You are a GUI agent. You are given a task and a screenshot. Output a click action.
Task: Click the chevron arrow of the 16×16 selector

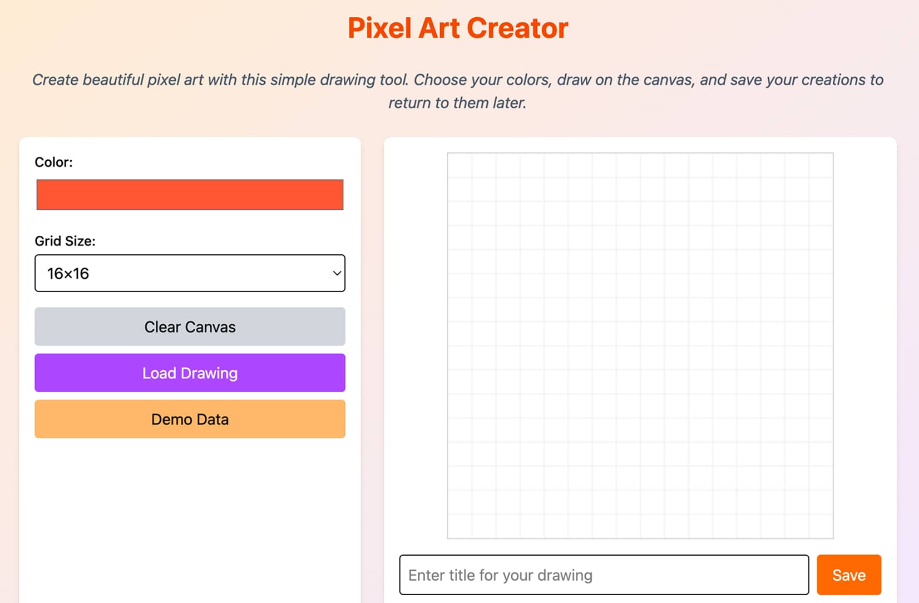pyautogui.click(x=337, y=273)
